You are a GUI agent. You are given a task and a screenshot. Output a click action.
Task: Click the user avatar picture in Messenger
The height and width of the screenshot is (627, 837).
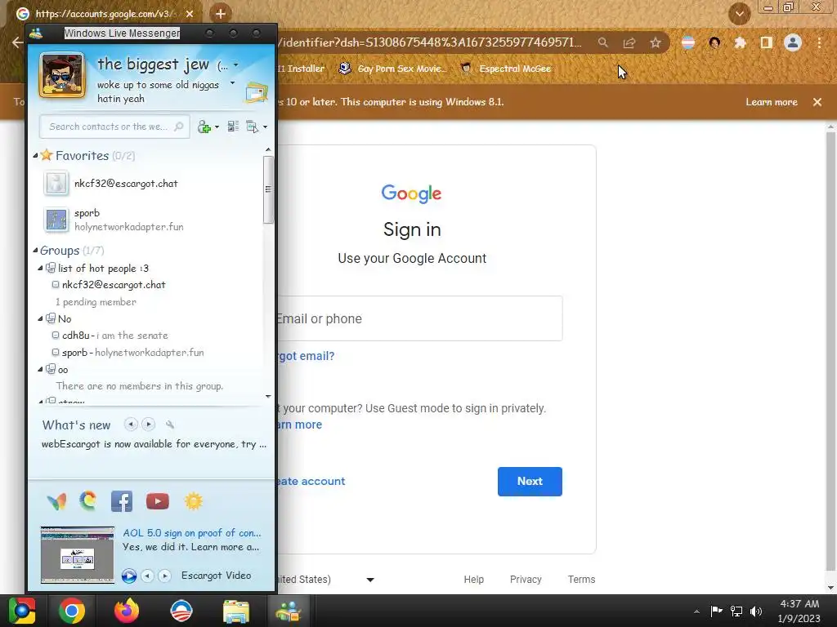(x=62, y=75)
